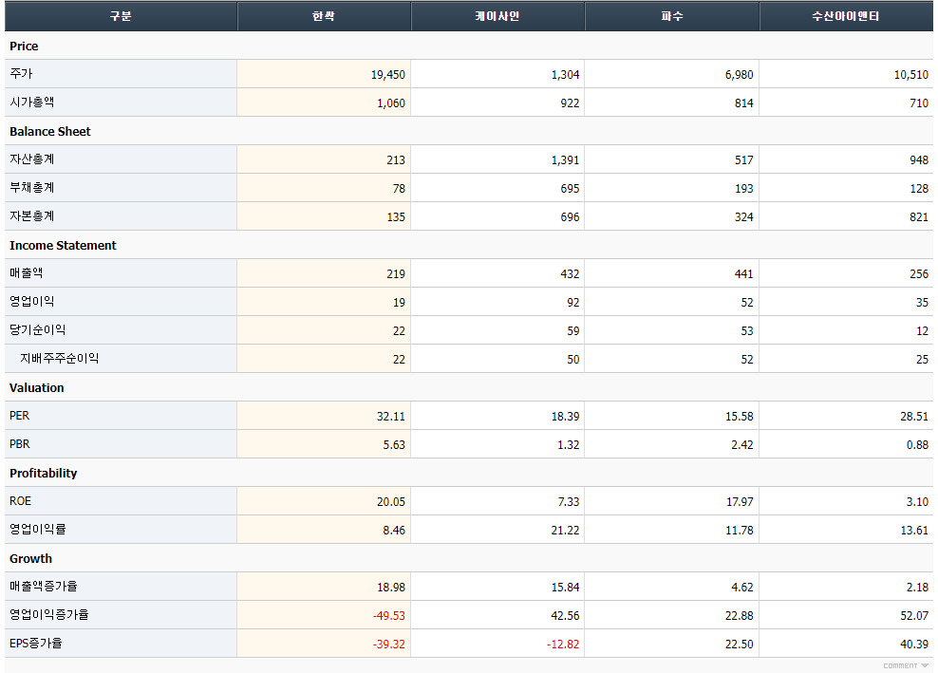The height and width of the screenshot is (673, 938).
Task: Select 수산아이앤티 net income 12
Action: tap(923, 331)
